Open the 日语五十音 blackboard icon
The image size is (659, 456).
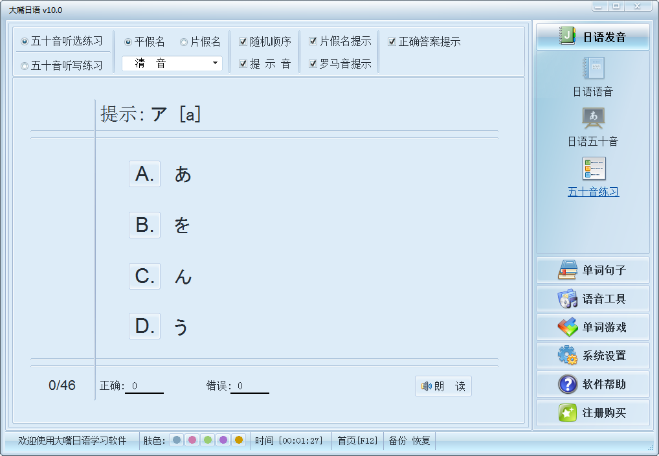593,118
